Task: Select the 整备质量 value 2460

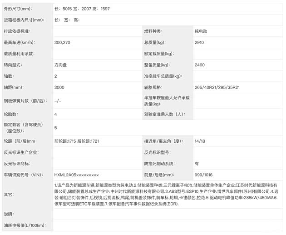Action: tap(200, 65)
